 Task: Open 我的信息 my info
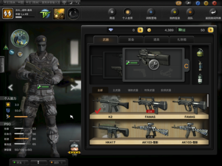175,14
